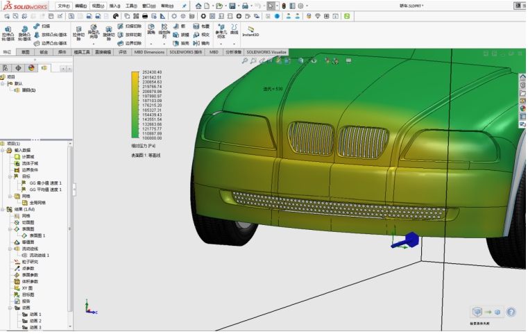Select the Fillet (圆角) tool
Screen dimensions: 528x334
click(x=151, y=28)
